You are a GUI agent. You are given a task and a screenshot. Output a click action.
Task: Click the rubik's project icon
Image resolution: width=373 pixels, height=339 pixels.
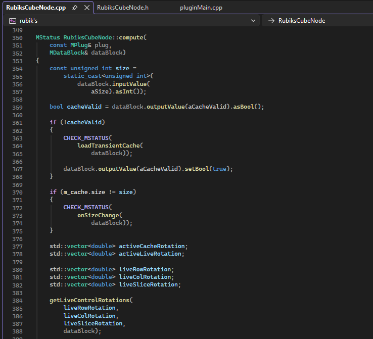(x=13, y=21)
